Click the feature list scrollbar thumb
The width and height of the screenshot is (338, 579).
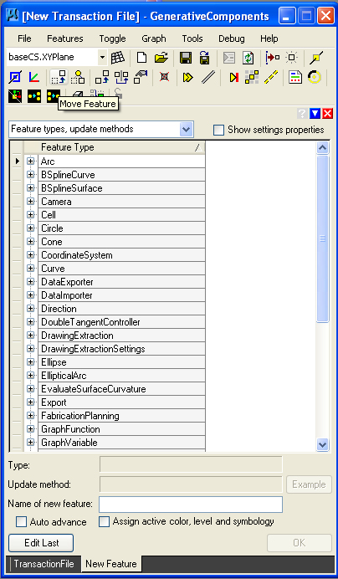[322, 238]
